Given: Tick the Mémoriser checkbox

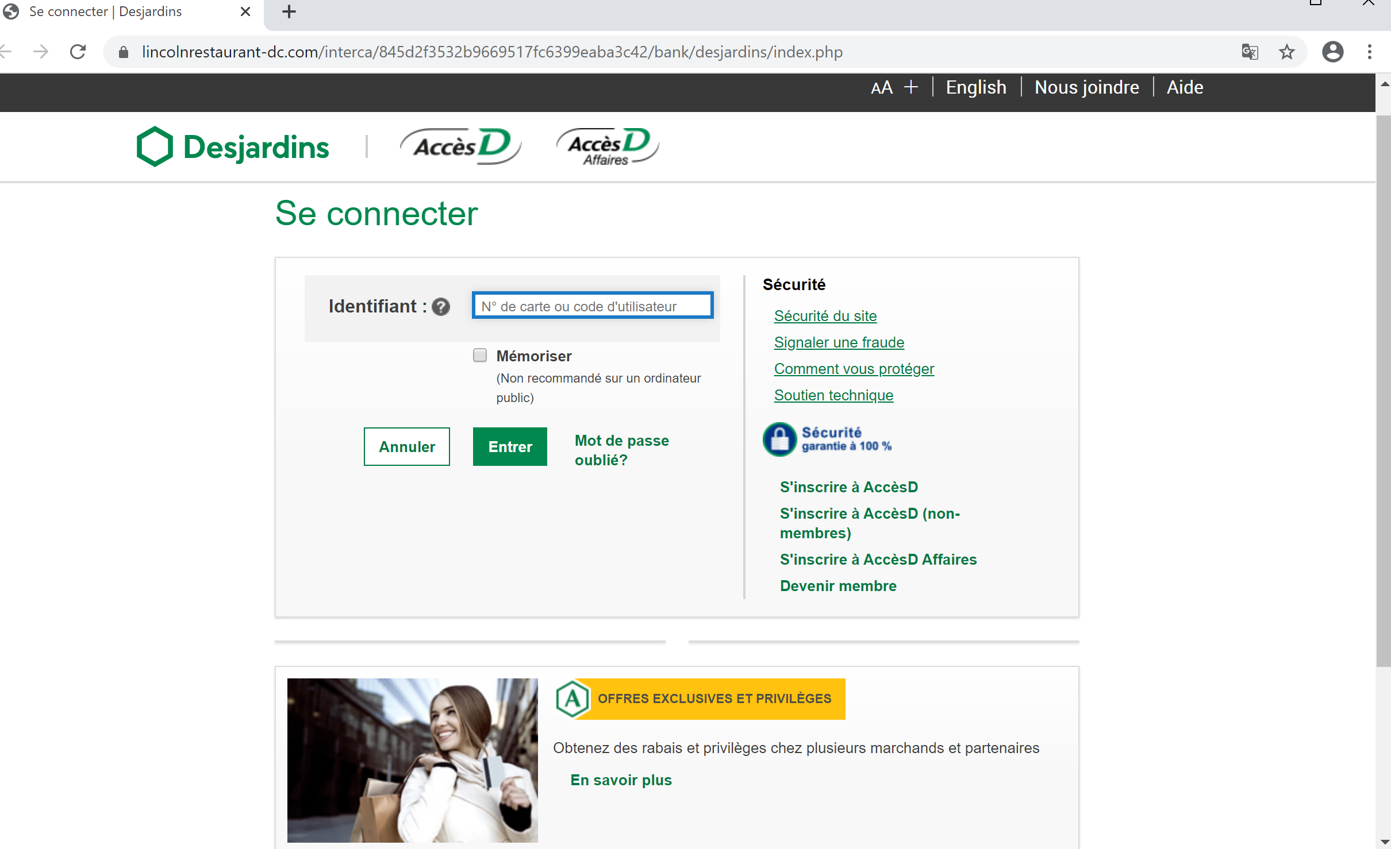Looking at the screenshot, I should [x=480, y=356].
